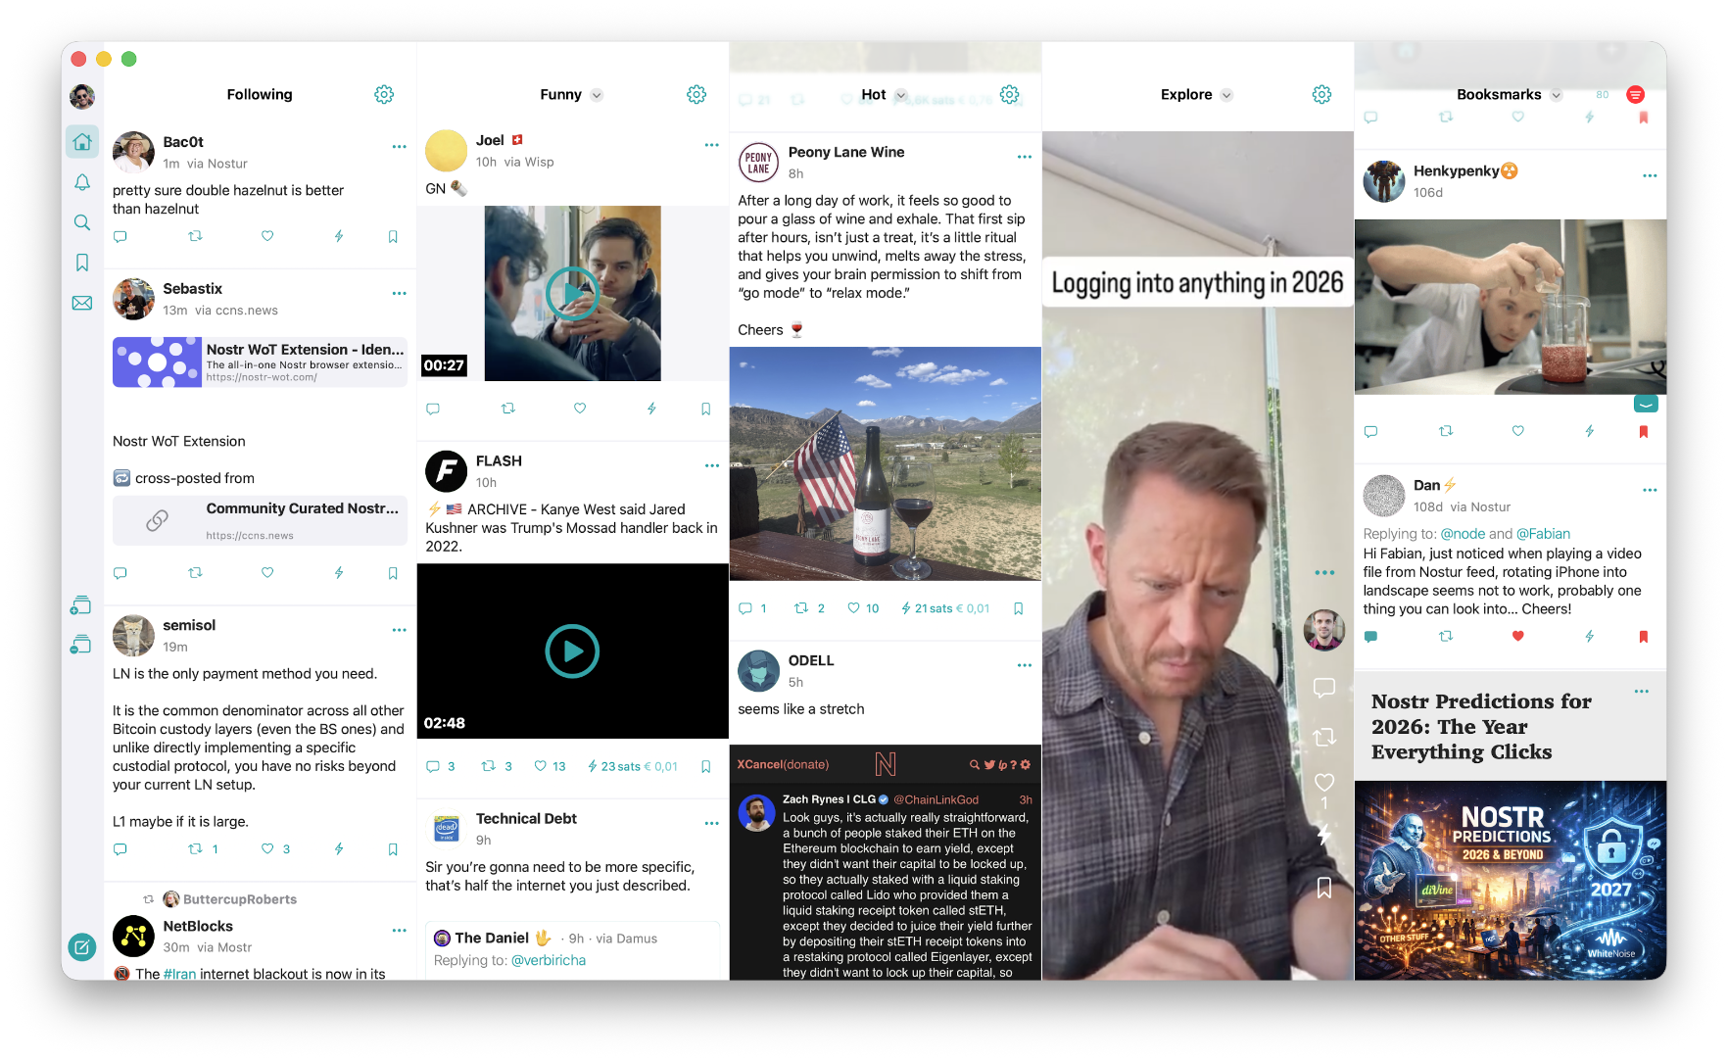The height and width of the screenshot is (1061, 1728).
Task: Open the #Iran hashtag link
Action: (179, 974)
